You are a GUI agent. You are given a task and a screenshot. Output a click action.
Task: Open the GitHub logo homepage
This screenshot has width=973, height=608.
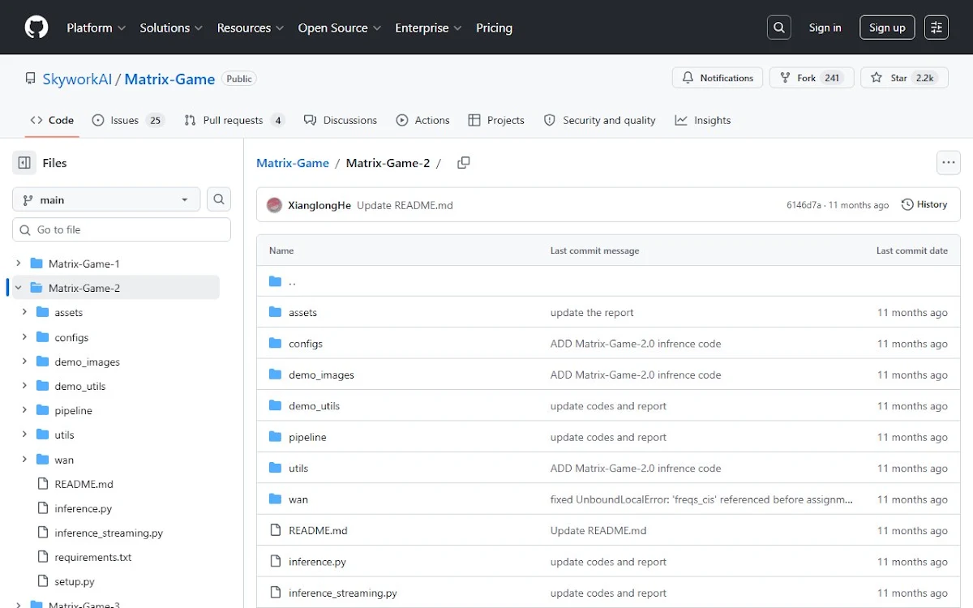coord(36,28)
